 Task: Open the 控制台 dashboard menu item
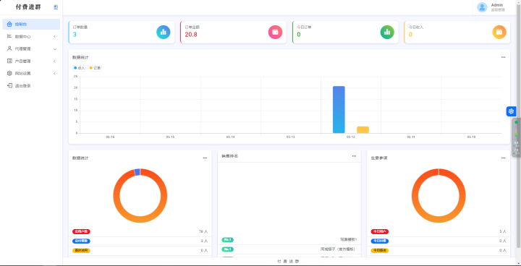[x=31, y=25]
